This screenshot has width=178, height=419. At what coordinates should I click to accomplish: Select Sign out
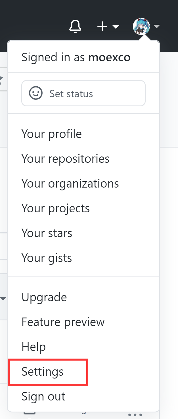(43, 396)
